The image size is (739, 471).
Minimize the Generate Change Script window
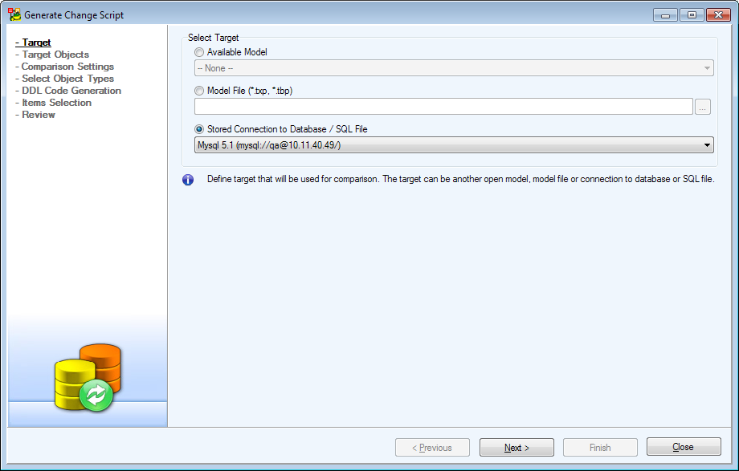(665, 14)
